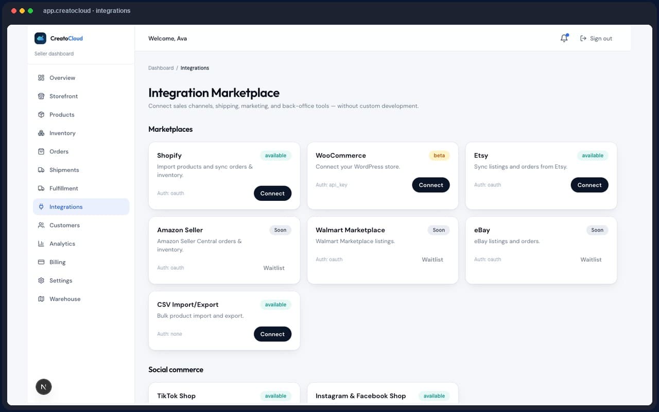Click the Walmart Marketplace card title
The height and width of the screenshot is (412, 659).
(x=350, y=230)
